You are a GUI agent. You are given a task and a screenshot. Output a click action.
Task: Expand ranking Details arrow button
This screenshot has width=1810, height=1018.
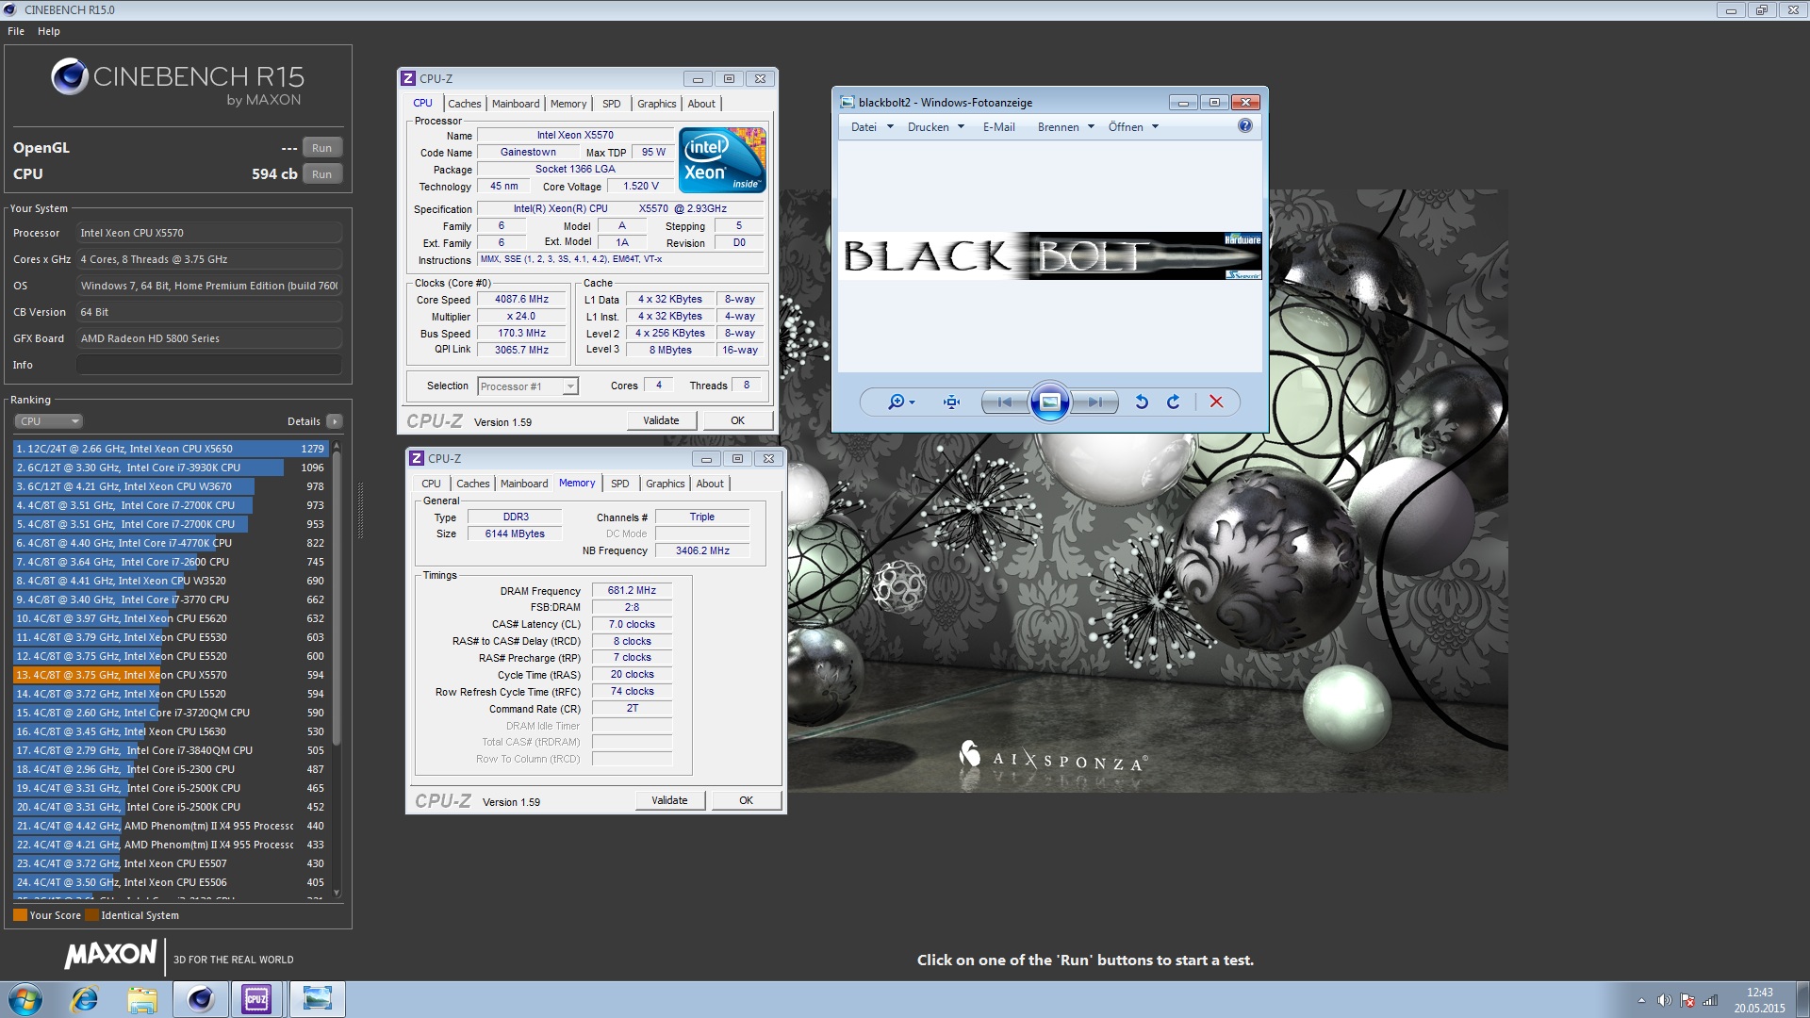pyautogui.click(x=335, y=421)
